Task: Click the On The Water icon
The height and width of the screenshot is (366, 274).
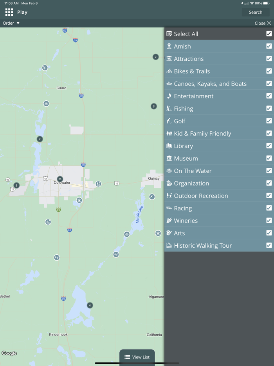Action: pos(169,170)
